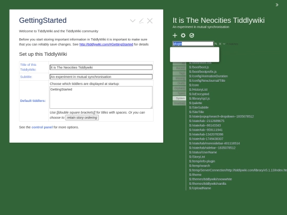The image size is (287, 215).
Task: Open $:/boot/boot.js tiddler
Action: 199,67
